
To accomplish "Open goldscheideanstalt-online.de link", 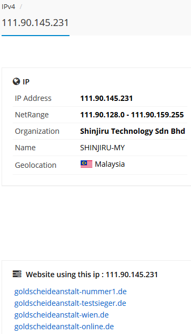I will coord(64,327).
